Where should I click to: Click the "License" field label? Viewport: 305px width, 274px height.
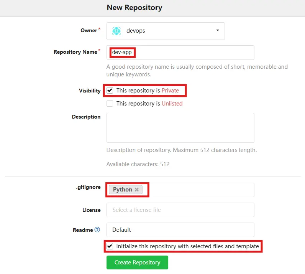tap(91, 210)
